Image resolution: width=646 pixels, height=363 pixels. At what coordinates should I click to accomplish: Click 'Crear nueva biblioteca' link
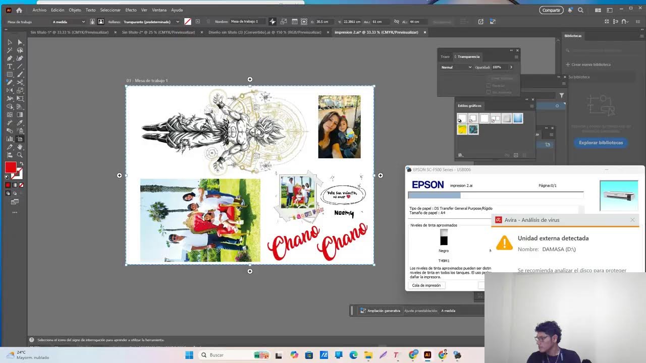click(588, 65)
